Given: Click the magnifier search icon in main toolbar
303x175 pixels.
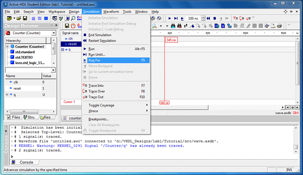Looking at the screenshot, I should tap(73, 18).
